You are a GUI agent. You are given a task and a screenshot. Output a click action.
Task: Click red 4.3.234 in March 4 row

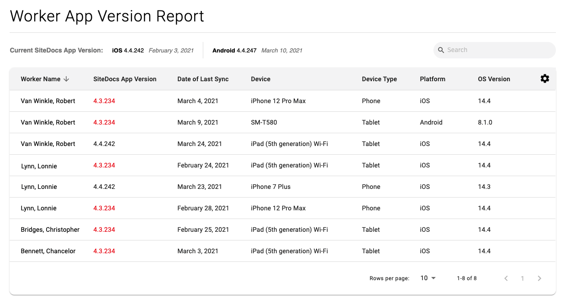[104, 101]
